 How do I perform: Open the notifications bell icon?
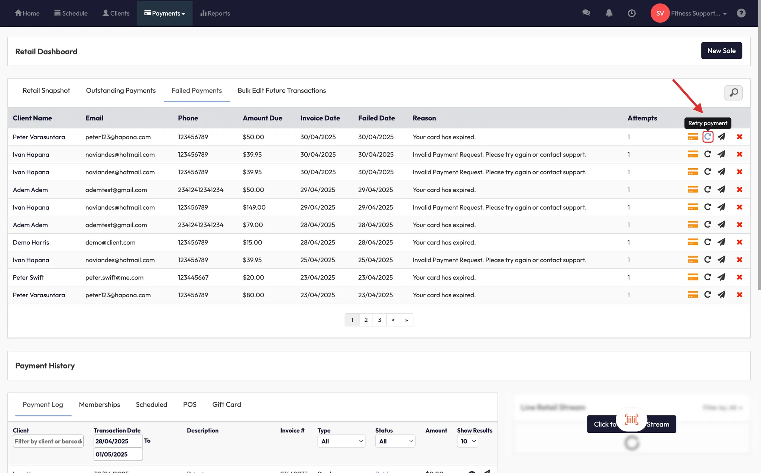coord(609,13)
